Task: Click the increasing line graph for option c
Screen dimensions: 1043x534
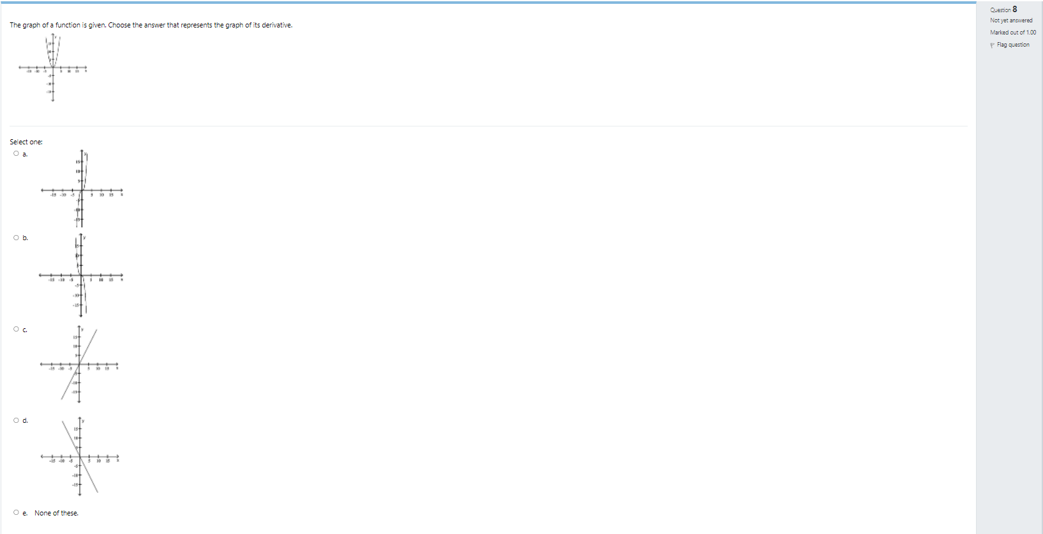Action: (80, 364)
